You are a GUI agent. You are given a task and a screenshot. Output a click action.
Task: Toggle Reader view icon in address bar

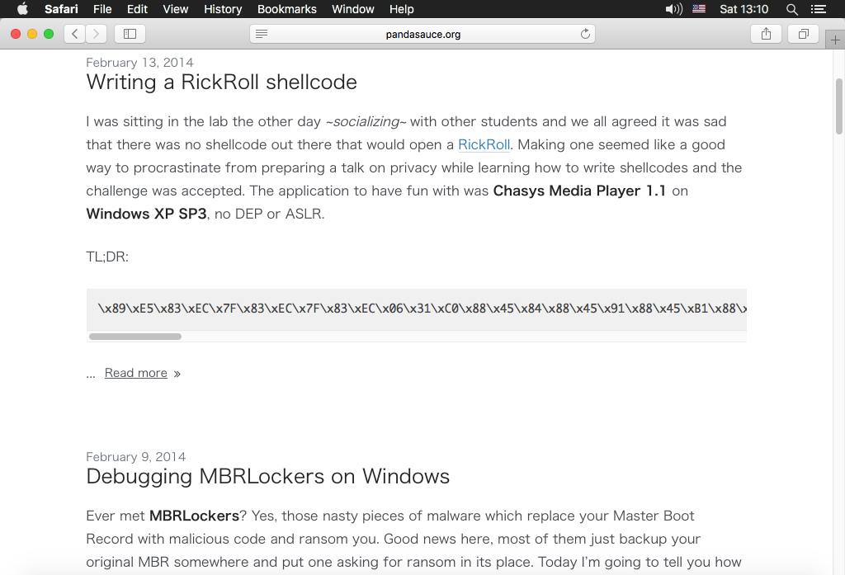[262, 34]
